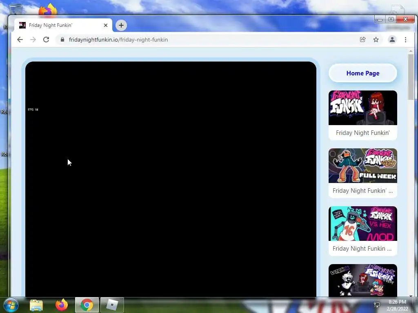Open a new tab with the plus button
Screen dimensions: 418x313
(x=121, y=25)
